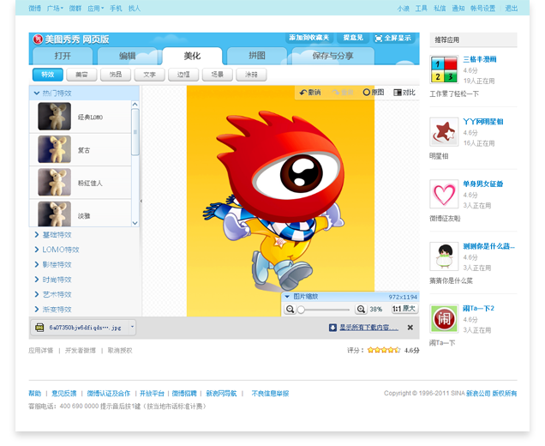This screenshot has width=545, height=446.
Task: Switch to the 打开 tab
Action: (63, 56)
